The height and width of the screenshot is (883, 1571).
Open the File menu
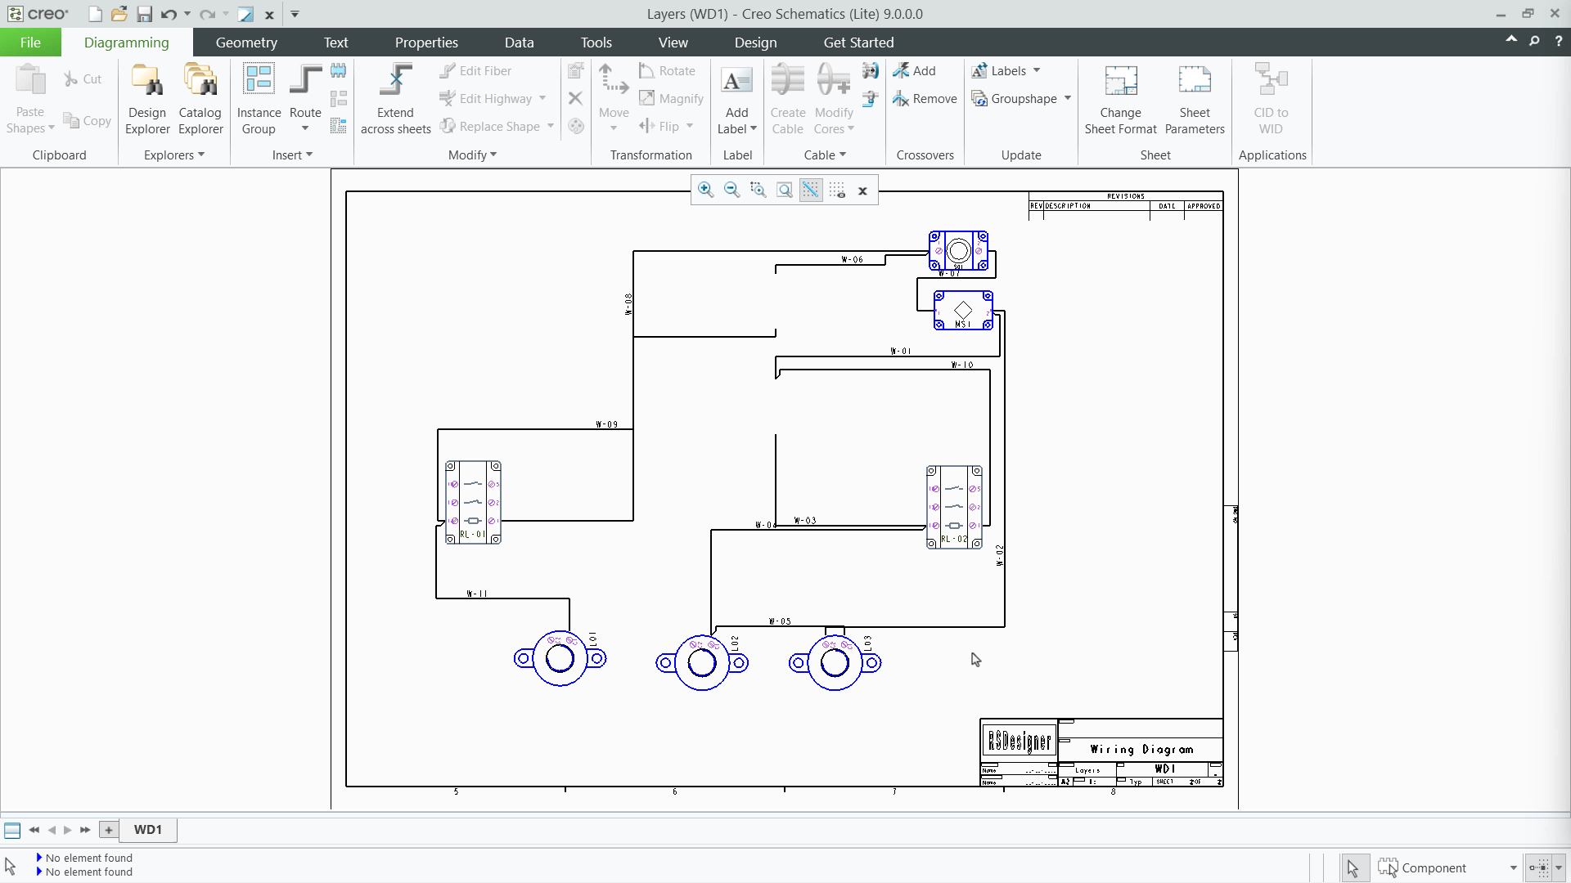pos(30,43)
